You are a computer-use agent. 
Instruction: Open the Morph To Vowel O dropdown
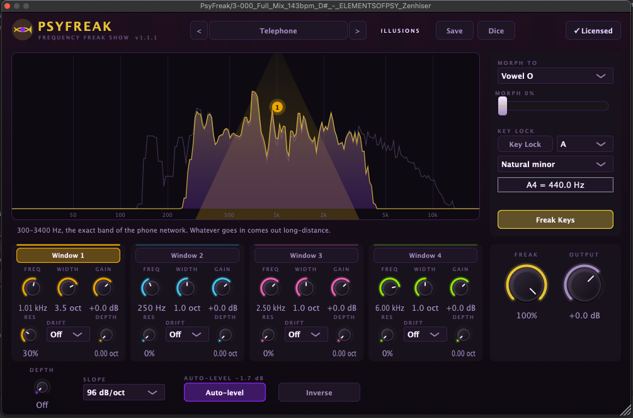[x=555, y=76]
